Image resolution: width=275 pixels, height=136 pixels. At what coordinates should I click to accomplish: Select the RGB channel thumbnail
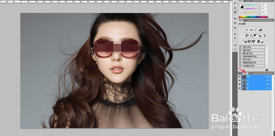click(244, 77)
